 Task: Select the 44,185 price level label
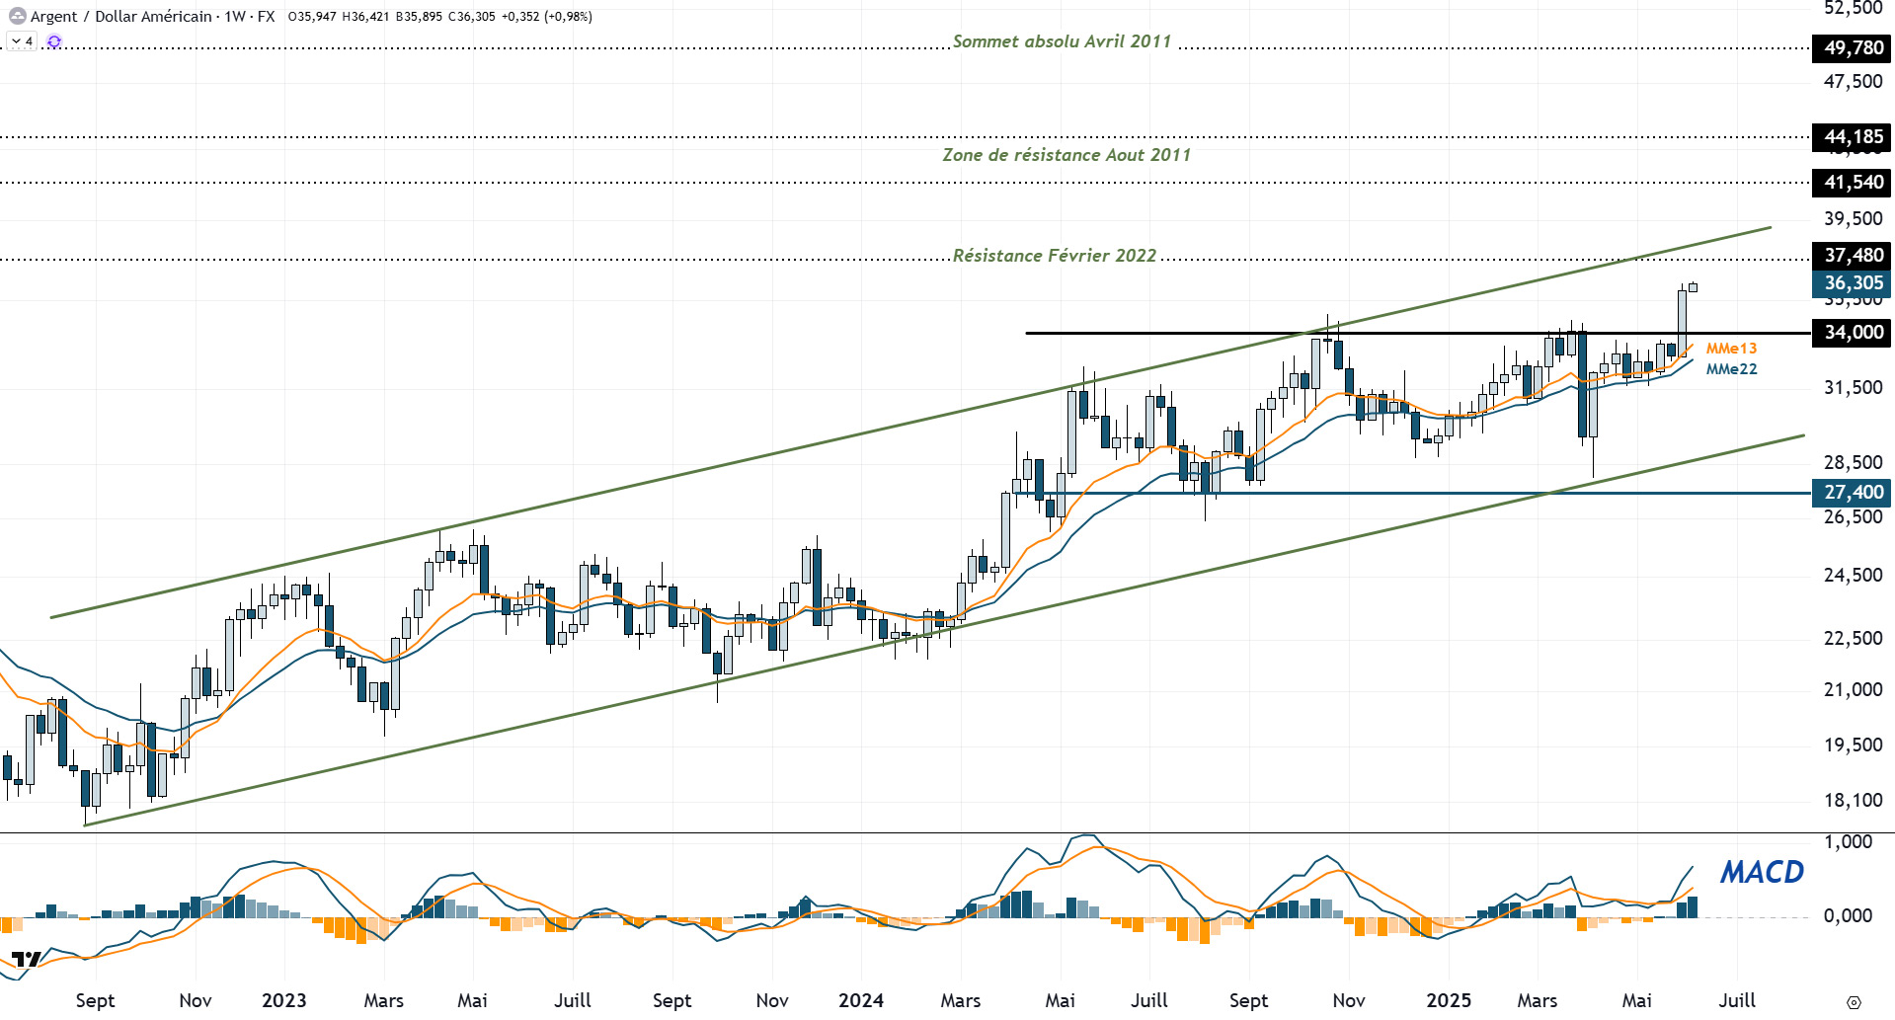point(1852,137)
